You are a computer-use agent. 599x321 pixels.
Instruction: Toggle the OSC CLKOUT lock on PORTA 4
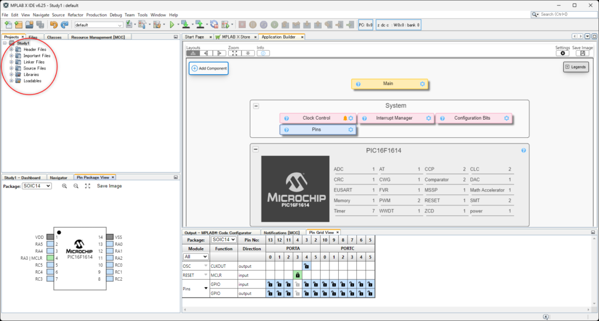tap(307, 266)
